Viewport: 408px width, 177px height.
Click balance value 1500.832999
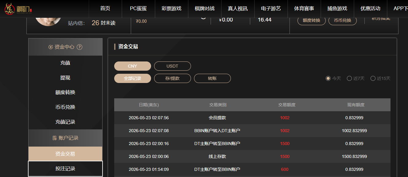(354, 156)
